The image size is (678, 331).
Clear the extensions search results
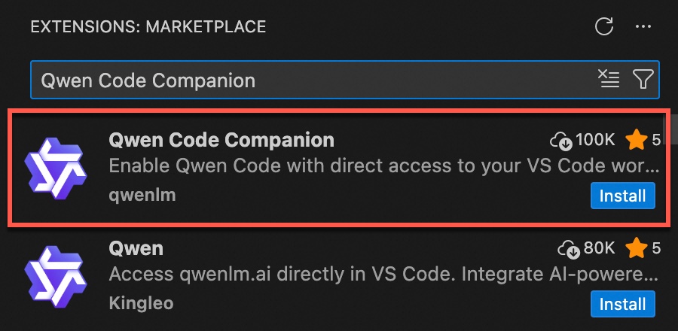coord(608,79)
